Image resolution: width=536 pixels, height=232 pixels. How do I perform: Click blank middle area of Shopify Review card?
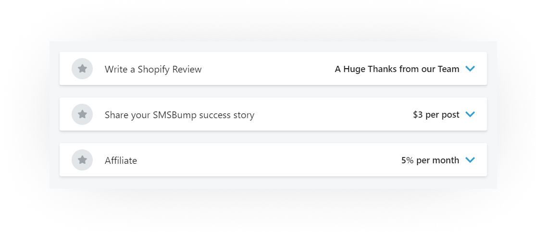(268, 69)
